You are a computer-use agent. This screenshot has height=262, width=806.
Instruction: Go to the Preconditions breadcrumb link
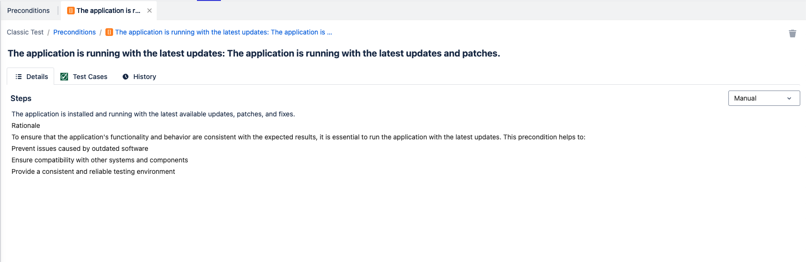(x=74, y=32)
